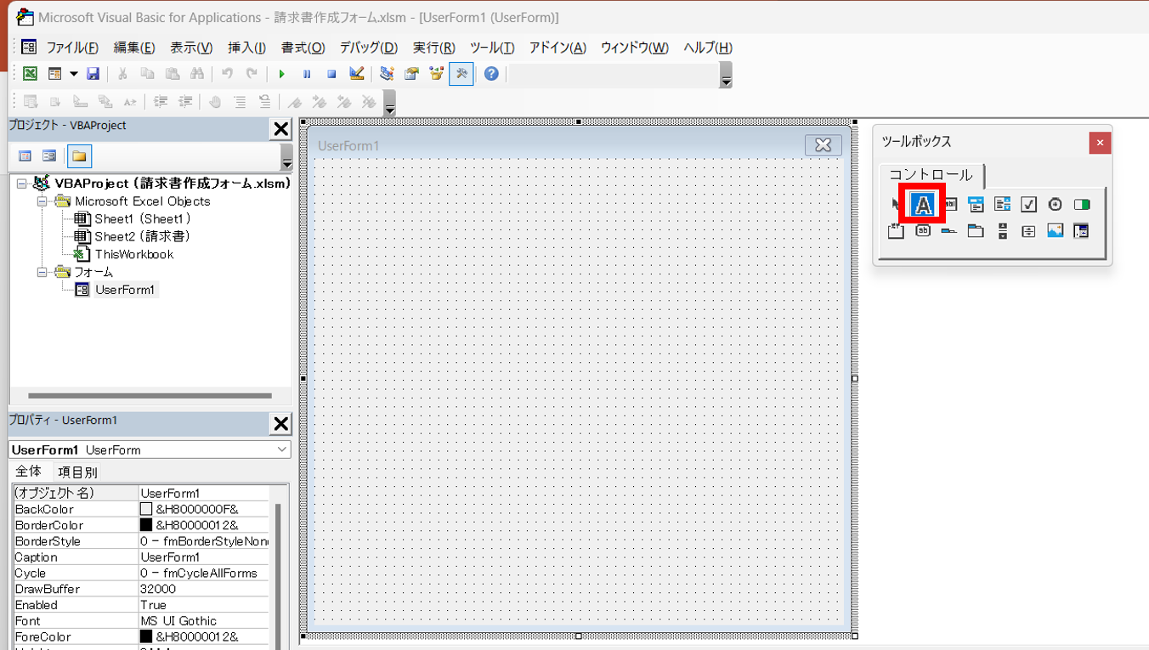Switch to the 項目別 properties tab

(77, 472)
